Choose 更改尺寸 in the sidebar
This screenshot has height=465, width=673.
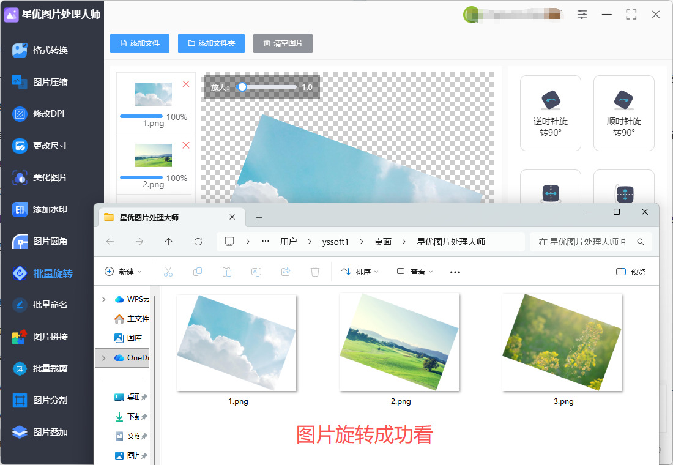40,146
